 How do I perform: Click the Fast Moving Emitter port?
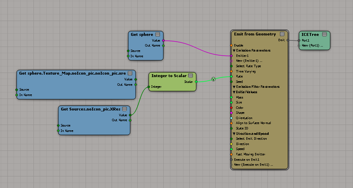231,154
